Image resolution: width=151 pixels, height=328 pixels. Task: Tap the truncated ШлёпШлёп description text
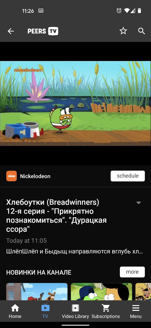[x=75, y=251]
